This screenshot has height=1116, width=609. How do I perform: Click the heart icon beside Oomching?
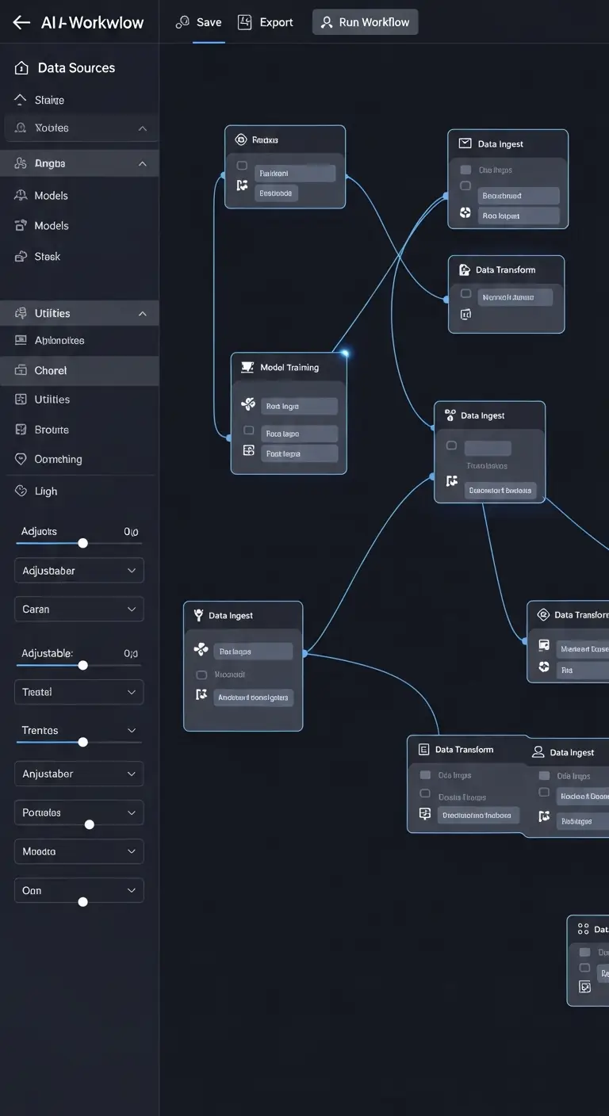(x=21, y=459)
